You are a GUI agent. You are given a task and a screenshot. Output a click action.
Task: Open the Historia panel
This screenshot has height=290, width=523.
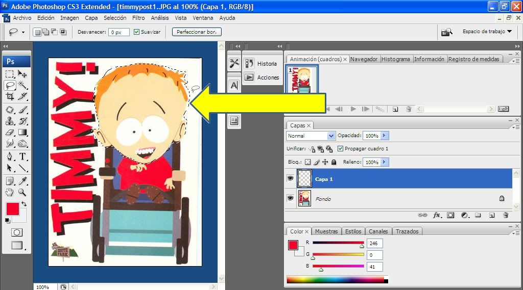[x=263, y=63]
